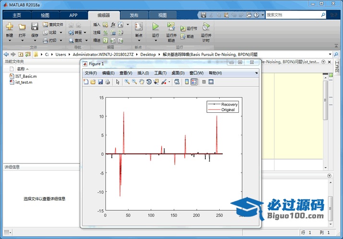The height and width of the screenshot is (239, 343).
Task: Switch to the 发布 (Publish) tab
Action: 134,15
